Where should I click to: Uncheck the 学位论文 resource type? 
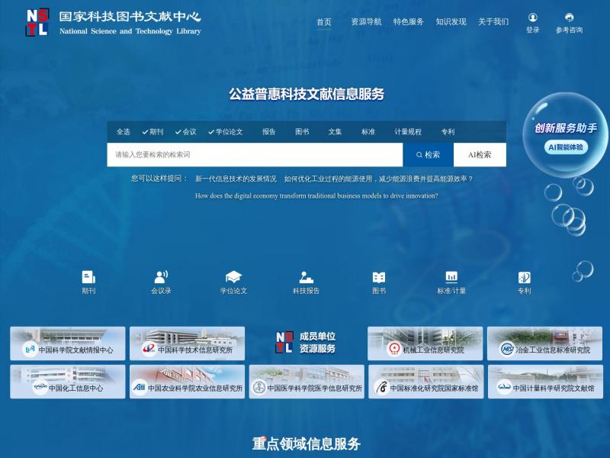tap(225, 131)
